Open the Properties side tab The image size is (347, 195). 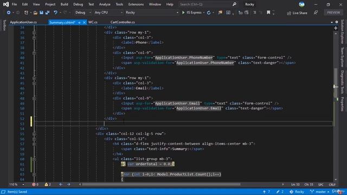pyautogui.click(x=342, y=104)
